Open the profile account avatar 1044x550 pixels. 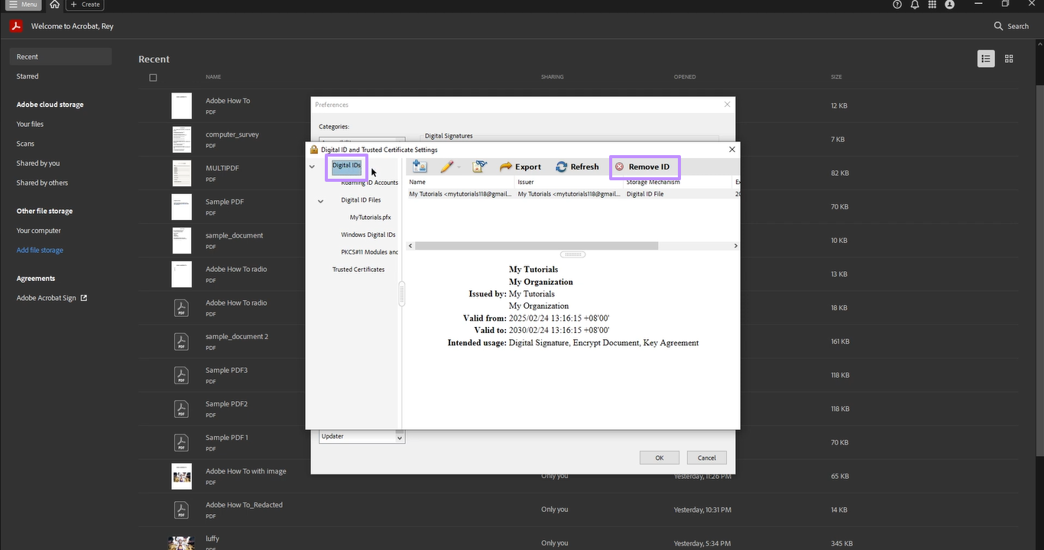pyautogui.click(x=950, y=5)
